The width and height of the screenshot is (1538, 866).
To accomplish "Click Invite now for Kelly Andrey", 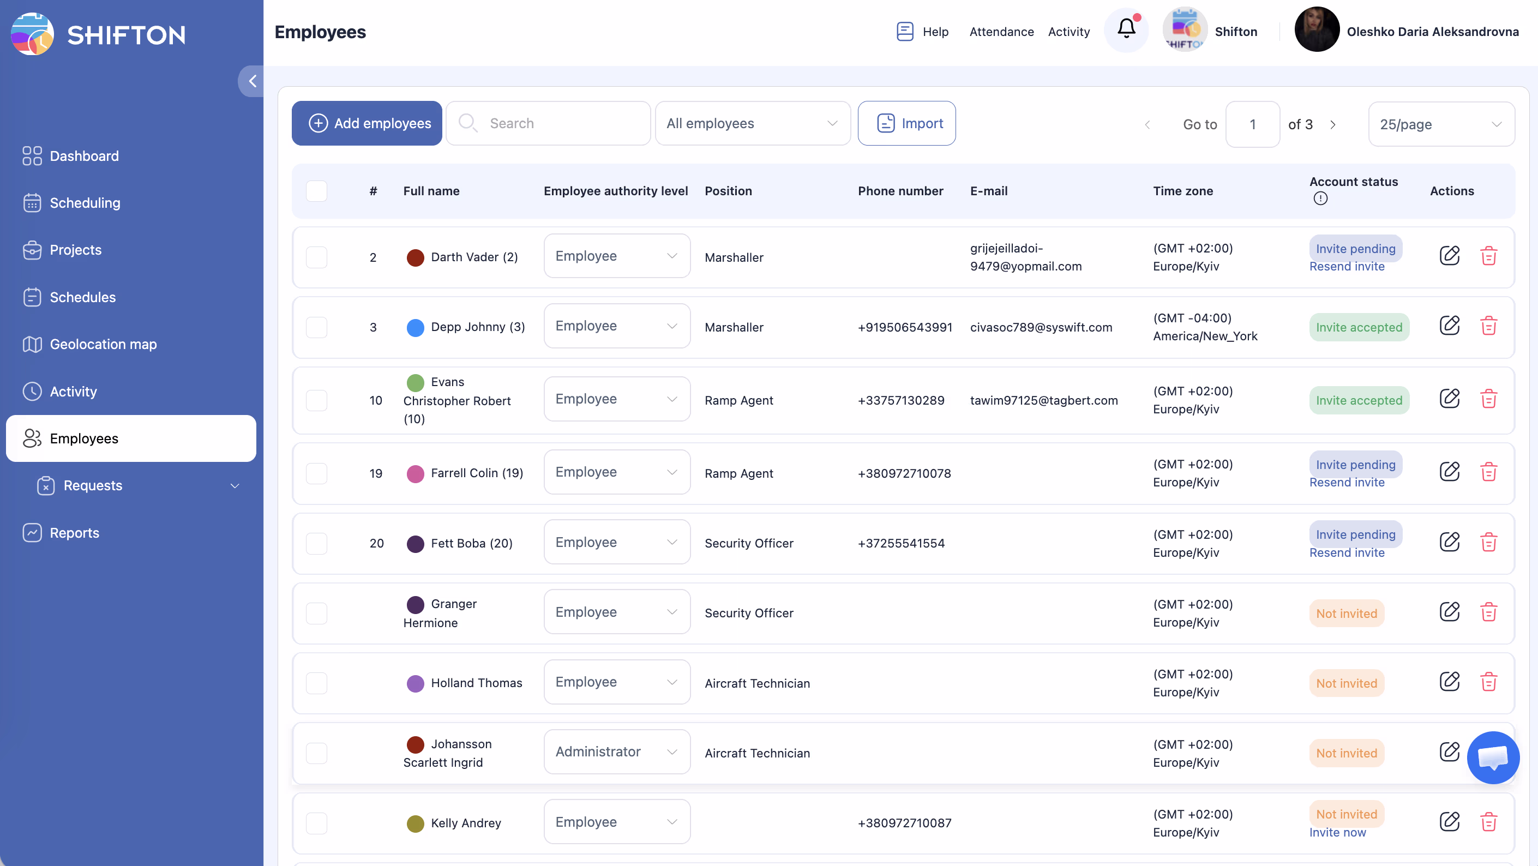I will point(1337,832).
